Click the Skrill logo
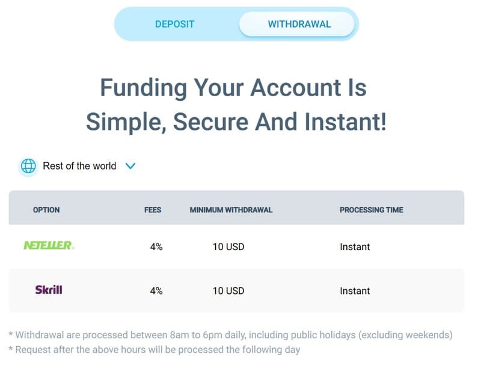Viewport: 481px width, 372px height. (49, 290)
